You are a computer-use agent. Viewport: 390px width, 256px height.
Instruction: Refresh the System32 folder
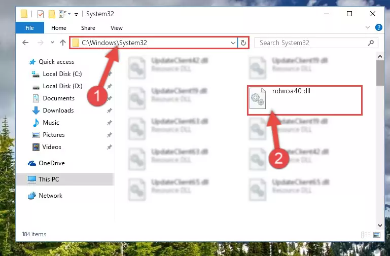[243, 43]
